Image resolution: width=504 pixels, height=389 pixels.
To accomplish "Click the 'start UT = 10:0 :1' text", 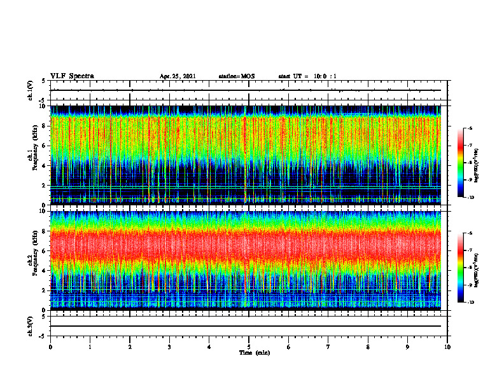I will point(307,76).
